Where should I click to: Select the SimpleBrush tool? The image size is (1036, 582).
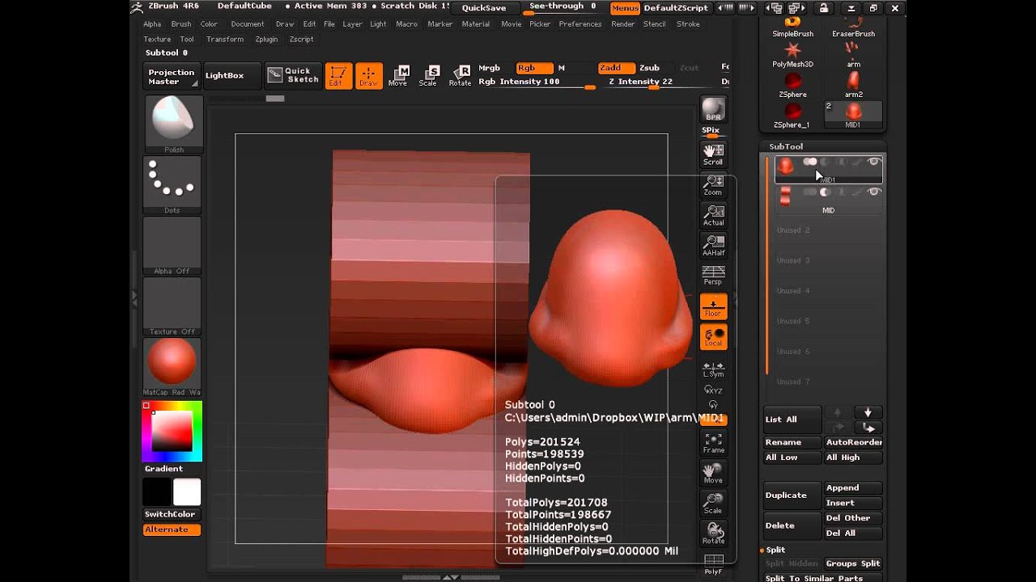tap(792, 27)
